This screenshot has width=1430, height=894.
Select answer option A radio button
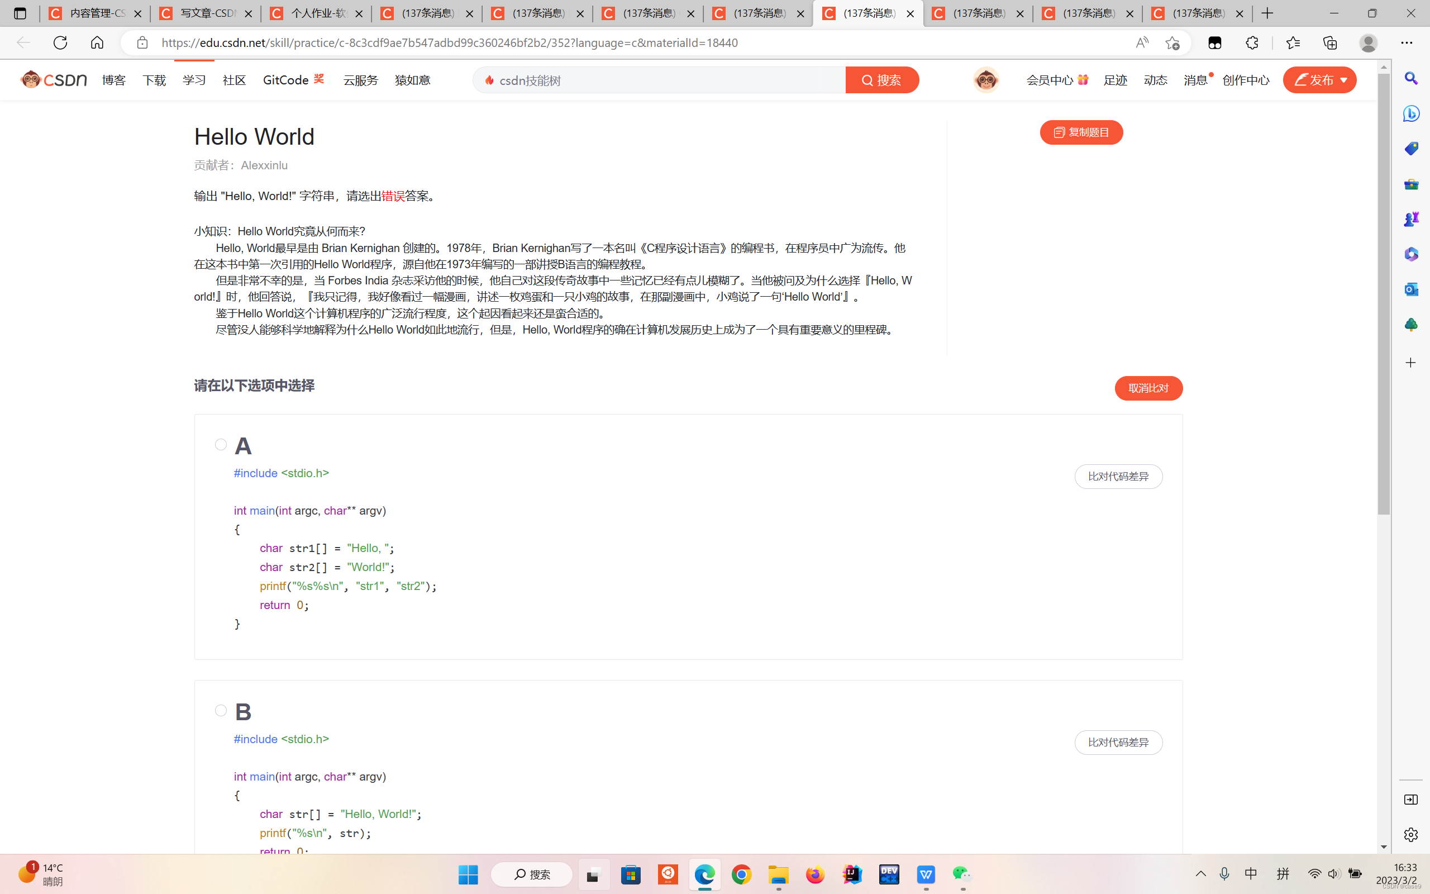point(221,444)
